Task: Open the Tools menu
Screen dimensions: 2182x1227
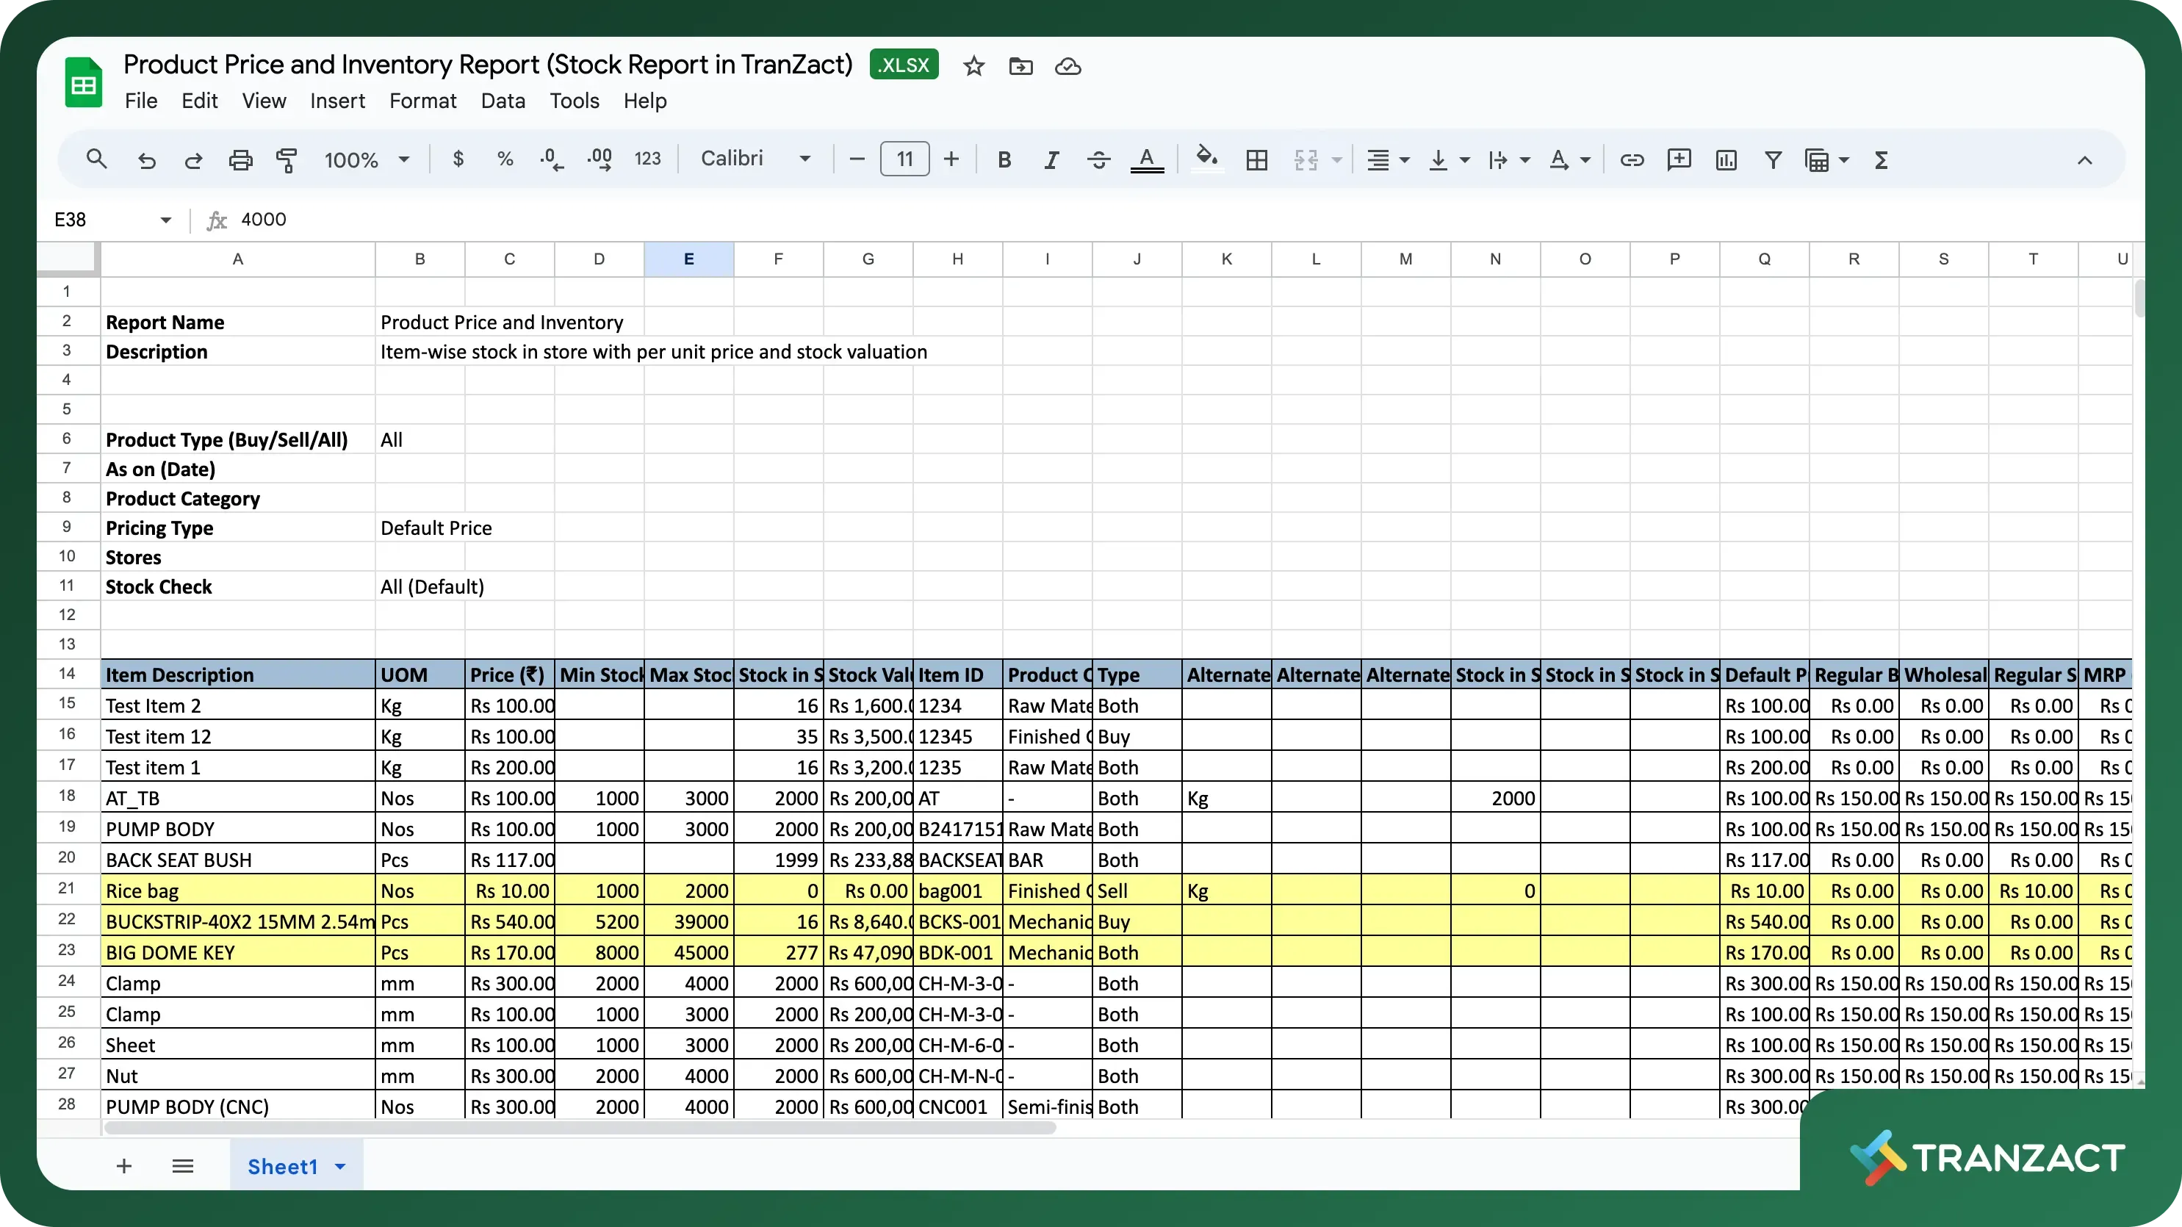Action: coord(575,101)
